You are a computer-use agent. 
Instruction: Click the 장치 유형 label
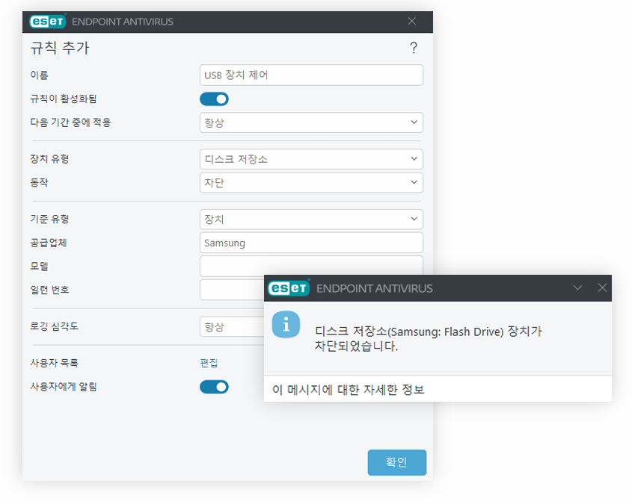pyautogui.click(x=49, y=159)
